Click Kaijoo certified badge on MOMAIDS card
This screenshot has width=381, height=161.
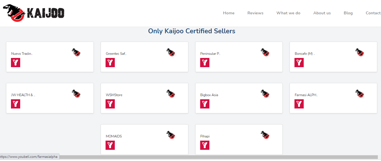tap(171, 135)
